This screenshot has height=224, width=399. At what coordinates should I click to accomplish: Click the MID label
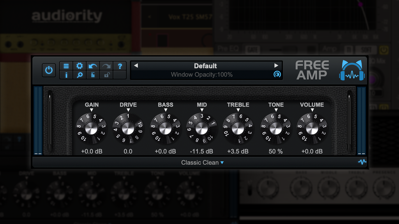[202, 105]
